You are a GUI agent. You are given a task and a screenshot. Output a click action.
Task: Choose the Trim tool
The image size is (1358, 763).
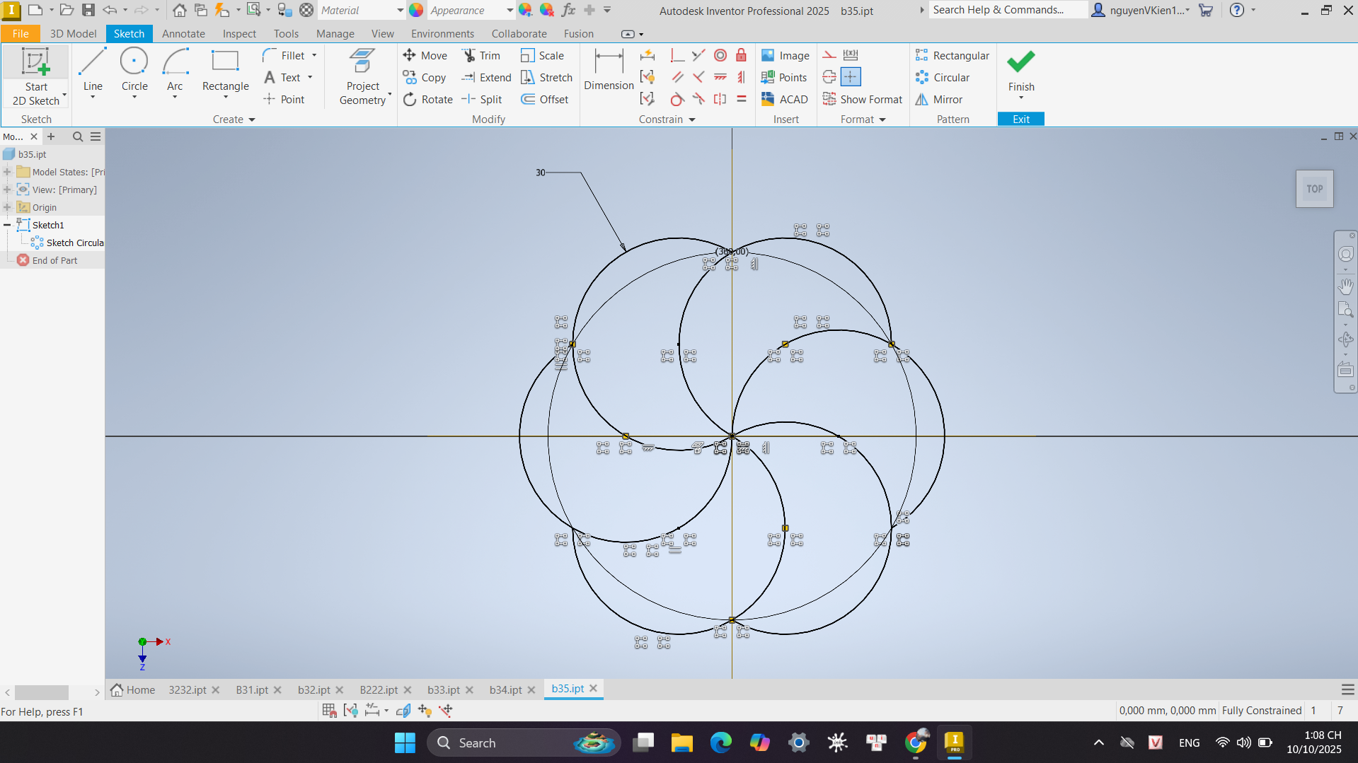(481, 55)
